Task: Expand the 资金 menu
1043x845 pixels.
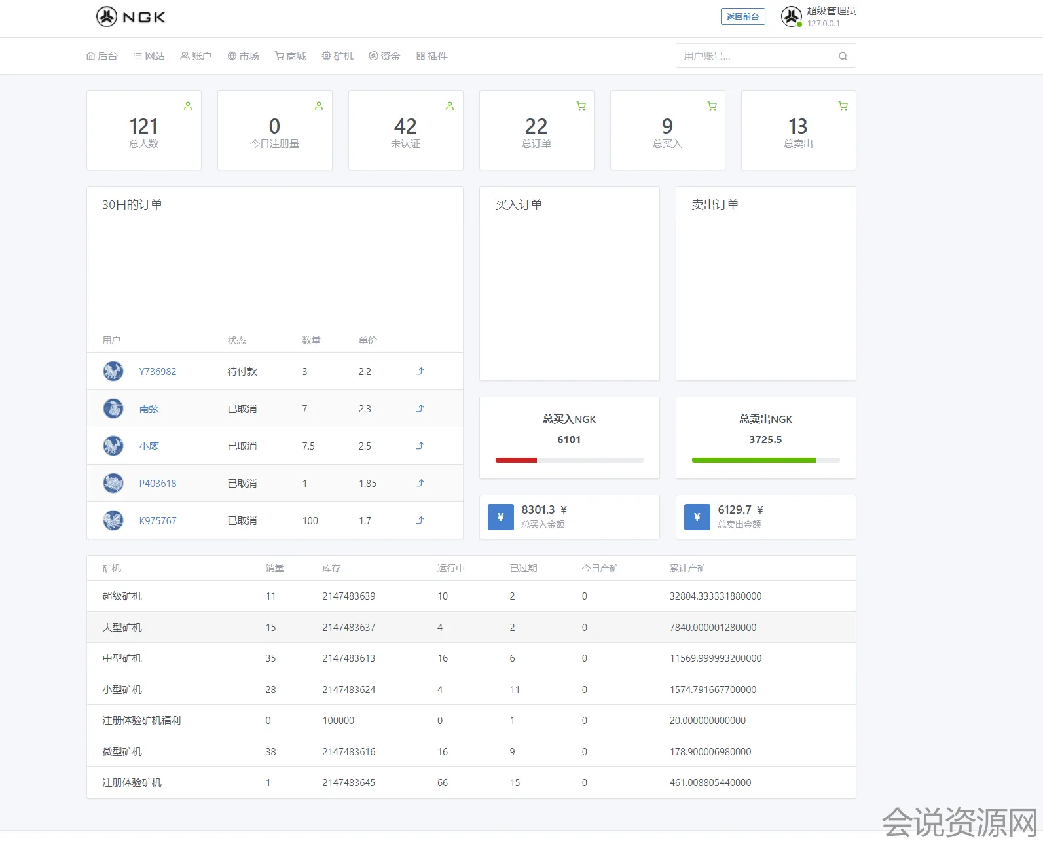Action: [384, 56]
